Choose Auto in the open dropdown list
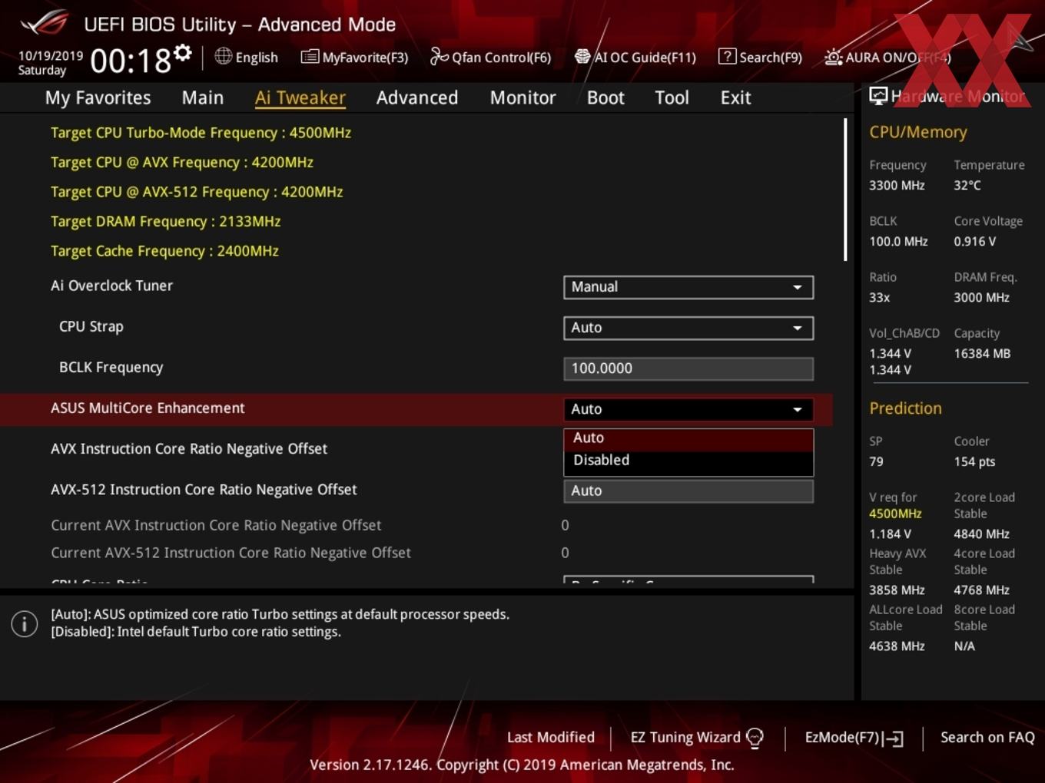The height and width of the screenshot is (783, 1045). [x=688, y=438]
